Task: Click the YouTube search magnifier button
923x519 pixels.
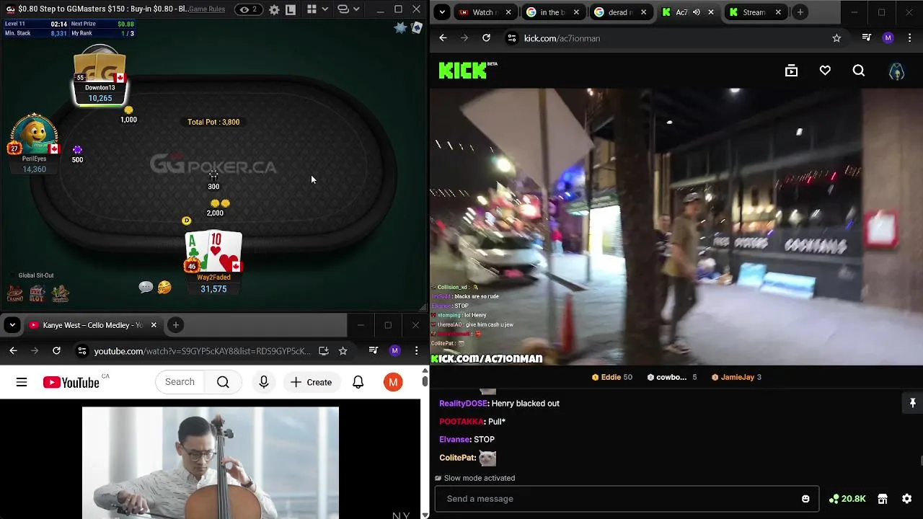Action: [x=223, y=382]
